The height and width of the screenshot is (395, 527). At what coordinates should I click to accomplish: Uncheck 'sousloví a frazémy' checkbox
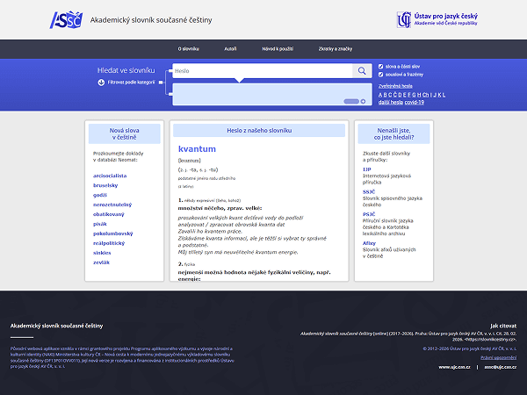pyautogui.click(x=381, y=75)
